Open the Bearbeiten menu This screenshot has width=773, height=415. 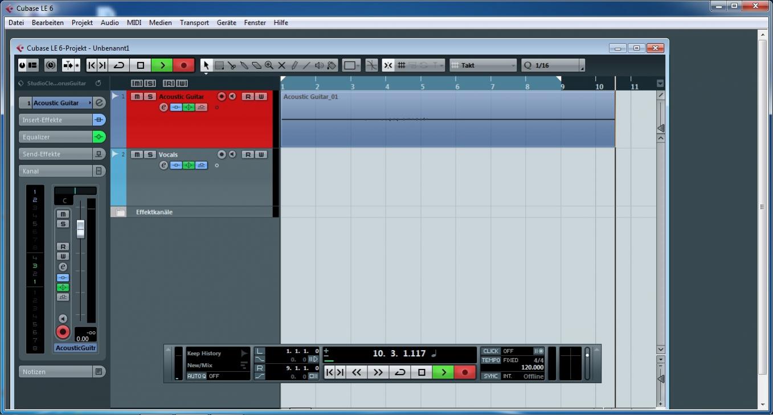(x=48, y=23)
